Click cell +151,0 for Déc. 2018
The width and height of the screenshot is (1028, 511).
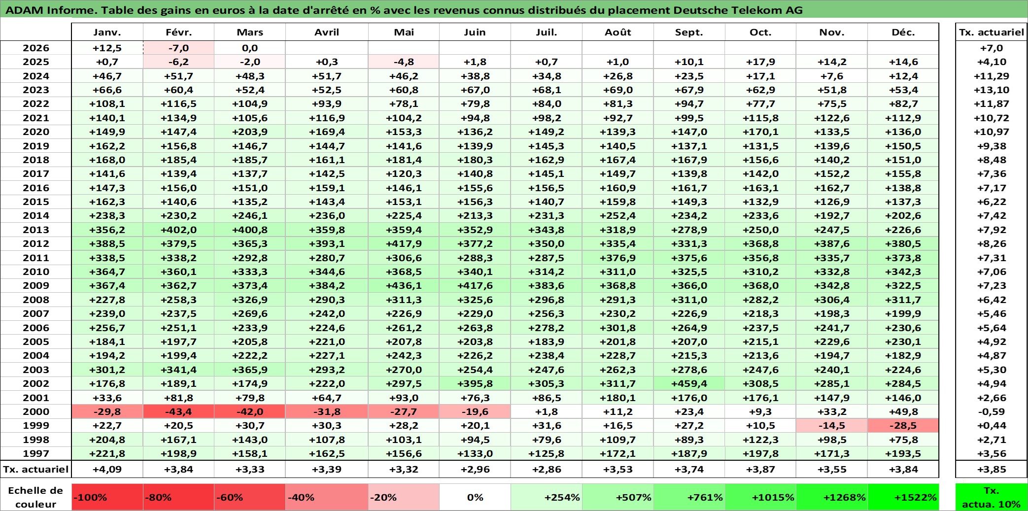903,160
